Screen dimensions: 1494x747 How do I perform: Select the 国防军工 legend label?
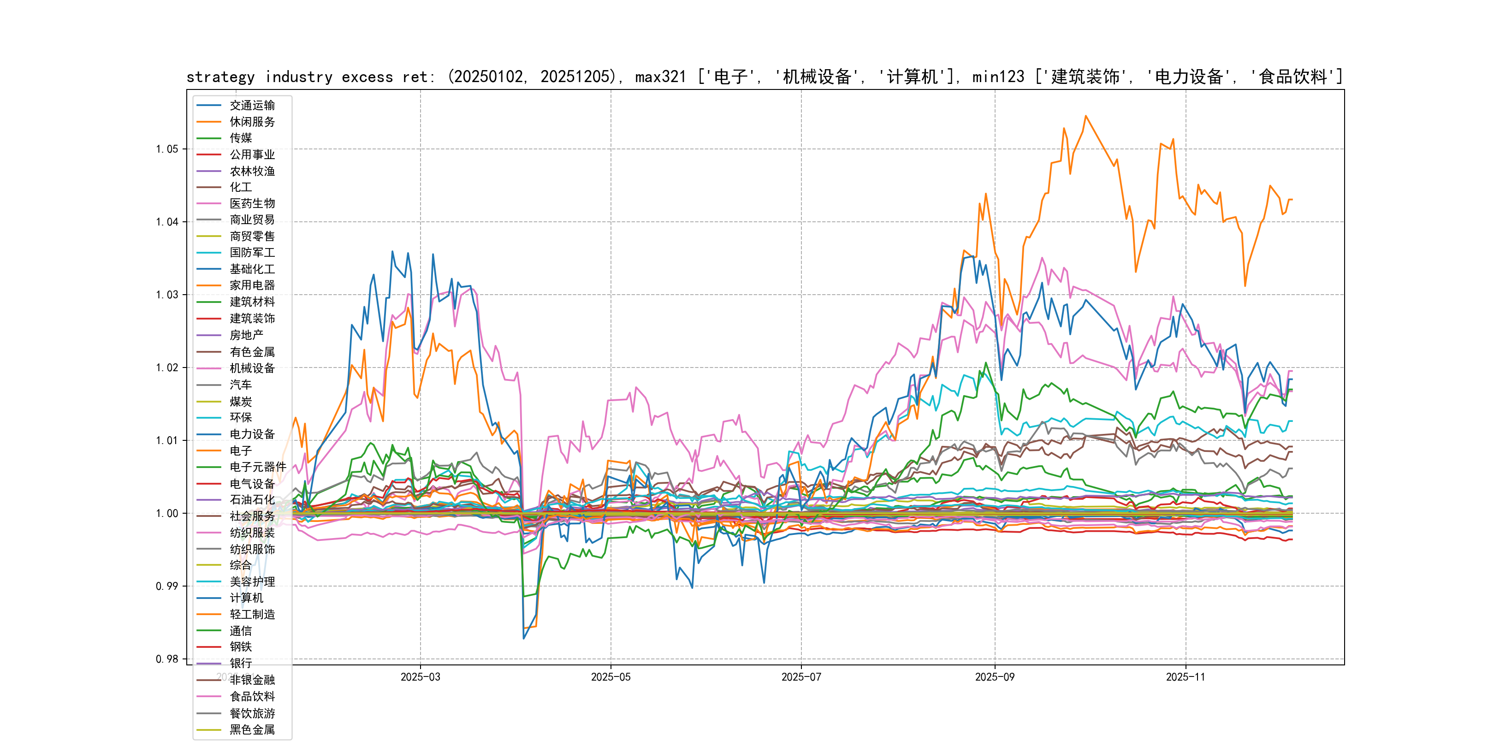(252, 252)
